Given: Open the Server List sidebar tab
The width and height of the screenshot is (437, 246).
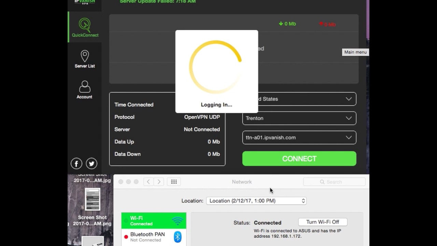Looking at the screenshot, I should [85, 59].
